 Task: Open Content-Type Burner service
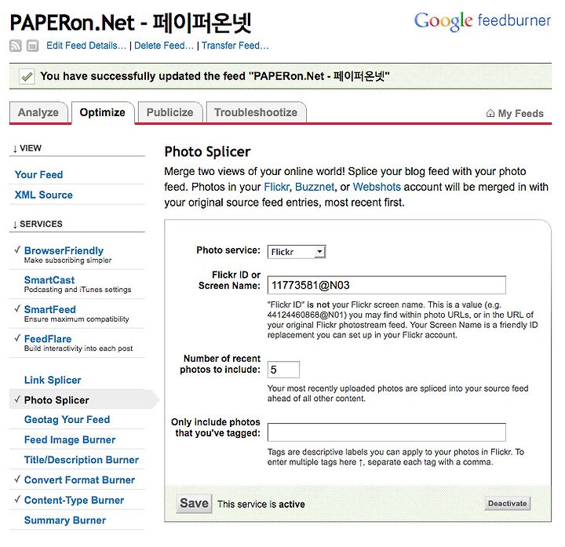tap(75, 501)
